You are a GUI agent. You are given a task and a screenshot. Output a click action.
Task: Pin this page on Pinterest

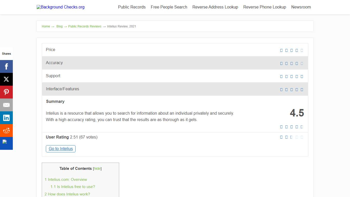point(6,92)
